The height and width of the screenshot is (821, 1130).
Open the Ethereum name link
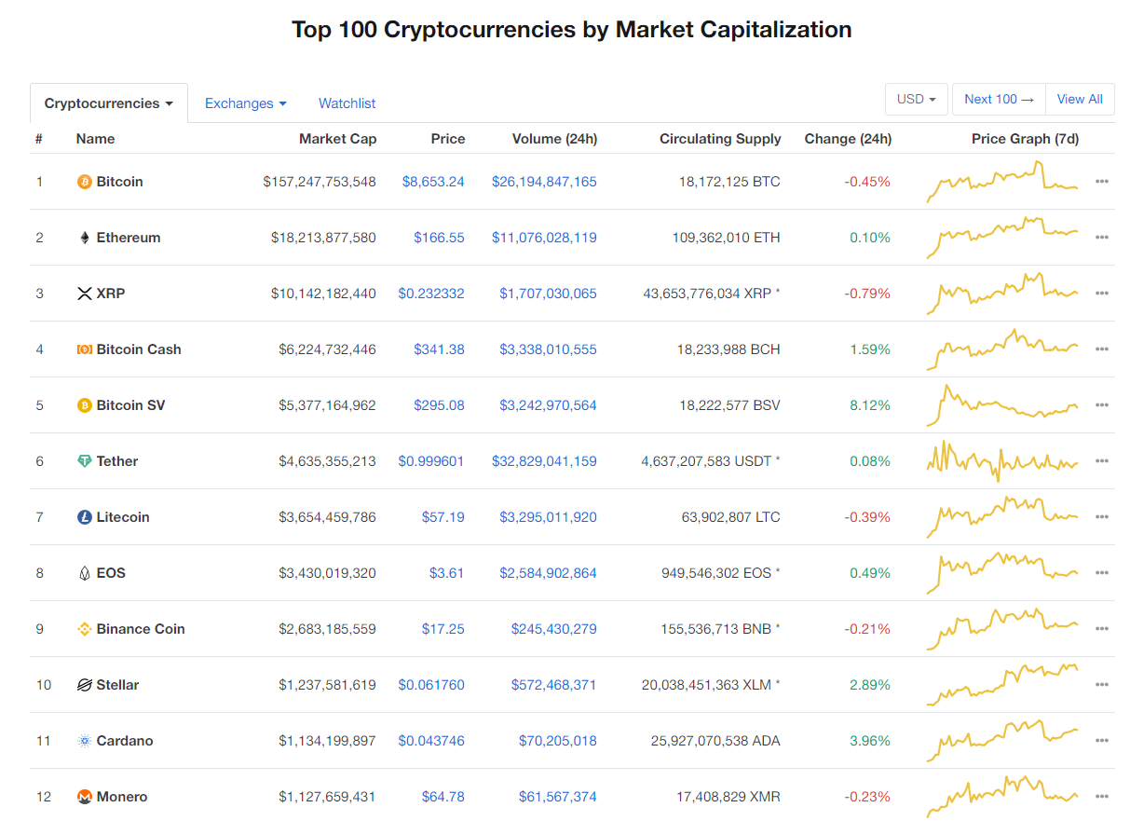[x=129, y=238]
